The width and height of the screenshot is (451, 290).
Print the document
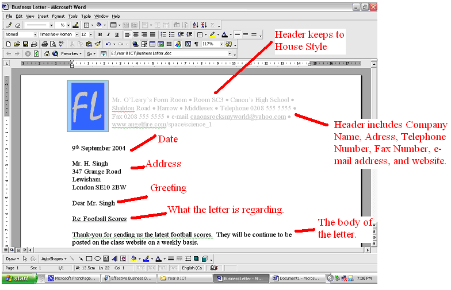pyautogui.click(x=44, y=44)
